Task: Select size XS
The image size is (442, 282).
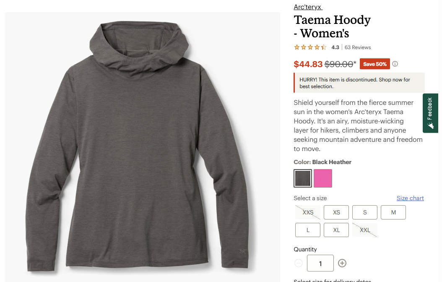Action: [x=336, y=212]
